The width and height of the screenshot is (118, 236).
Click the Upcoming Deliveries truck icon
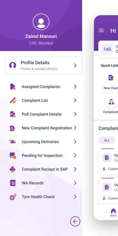pos(13,142)
